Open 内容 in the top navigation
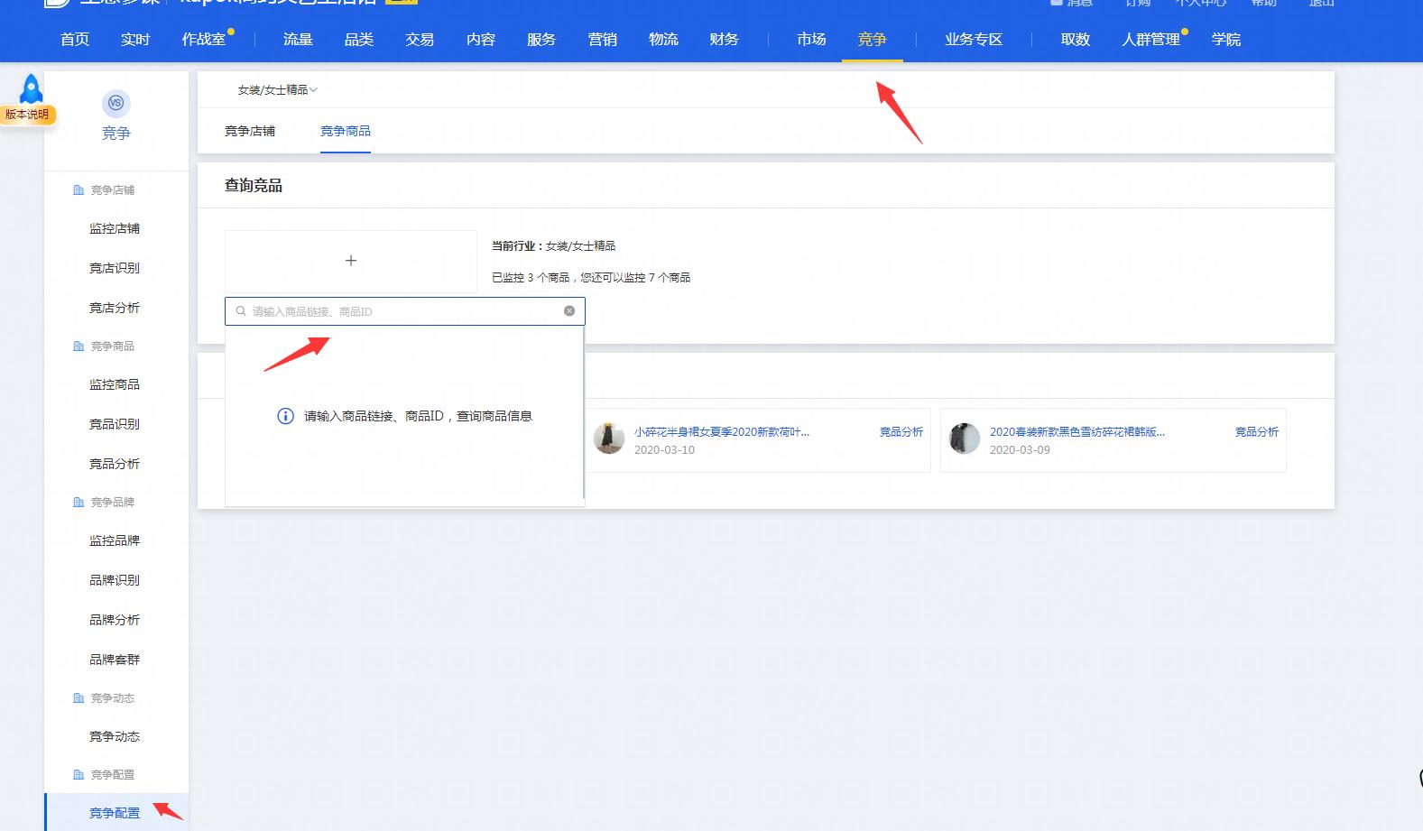The image size is (1423, 831). (481, 40)
